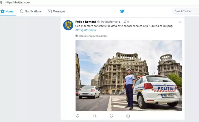Click the Notifications bell icon

point(22,11)
